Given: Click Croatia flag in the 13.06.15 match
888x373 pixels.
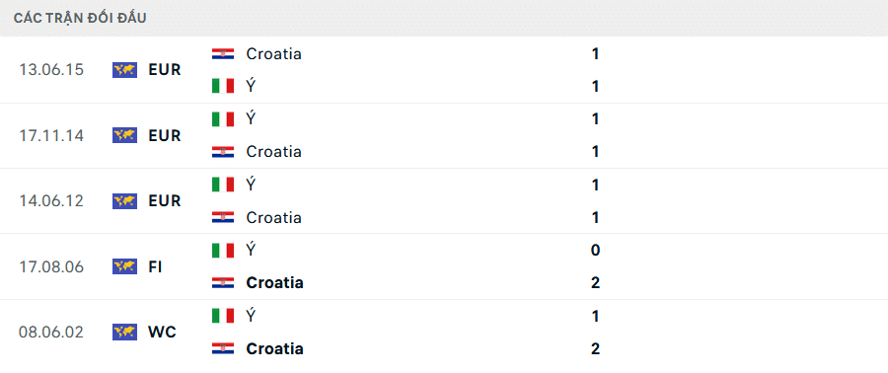Looking at the screenshot, I should tap(223, 53).
